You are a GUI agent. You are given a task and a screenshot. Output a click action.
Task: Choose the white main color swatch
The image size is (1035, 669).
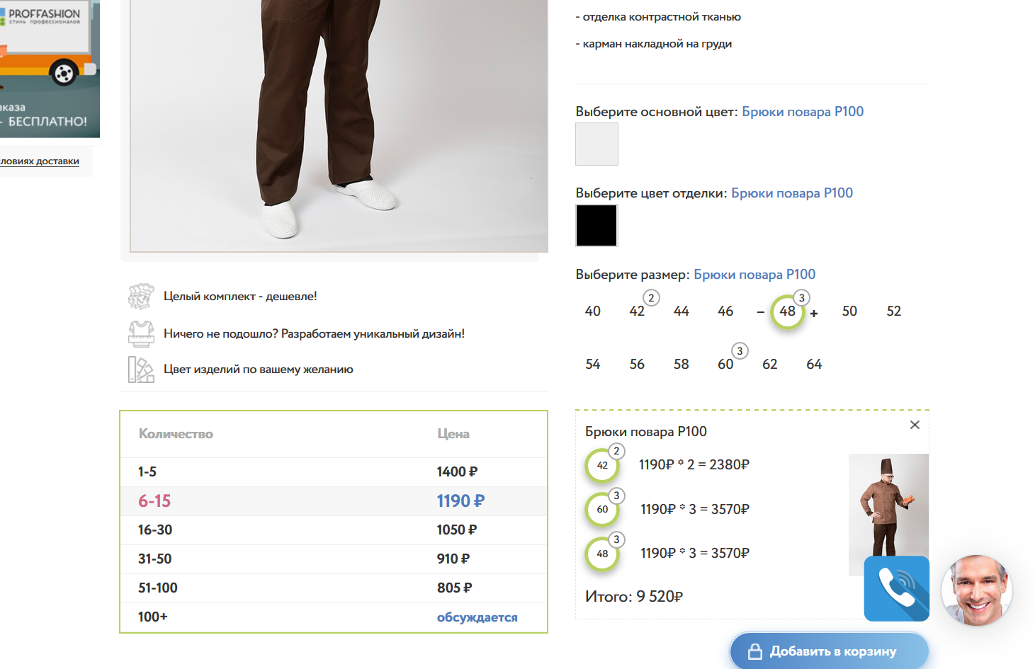point(596,144)
